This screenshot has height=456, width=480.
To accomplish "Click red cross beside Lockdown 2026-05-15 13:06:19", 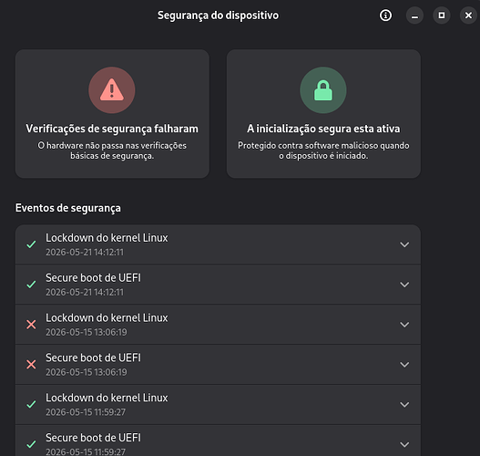I will 31,325.
